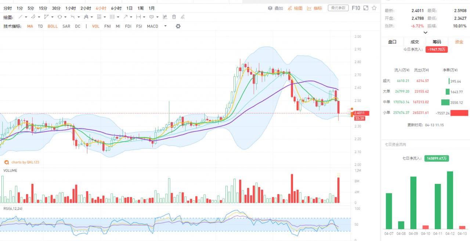Image resolution: width=470 pixels, height=241 pixels.
Task: Select the trend line drawing tool
Action: [x=21, y=17]
